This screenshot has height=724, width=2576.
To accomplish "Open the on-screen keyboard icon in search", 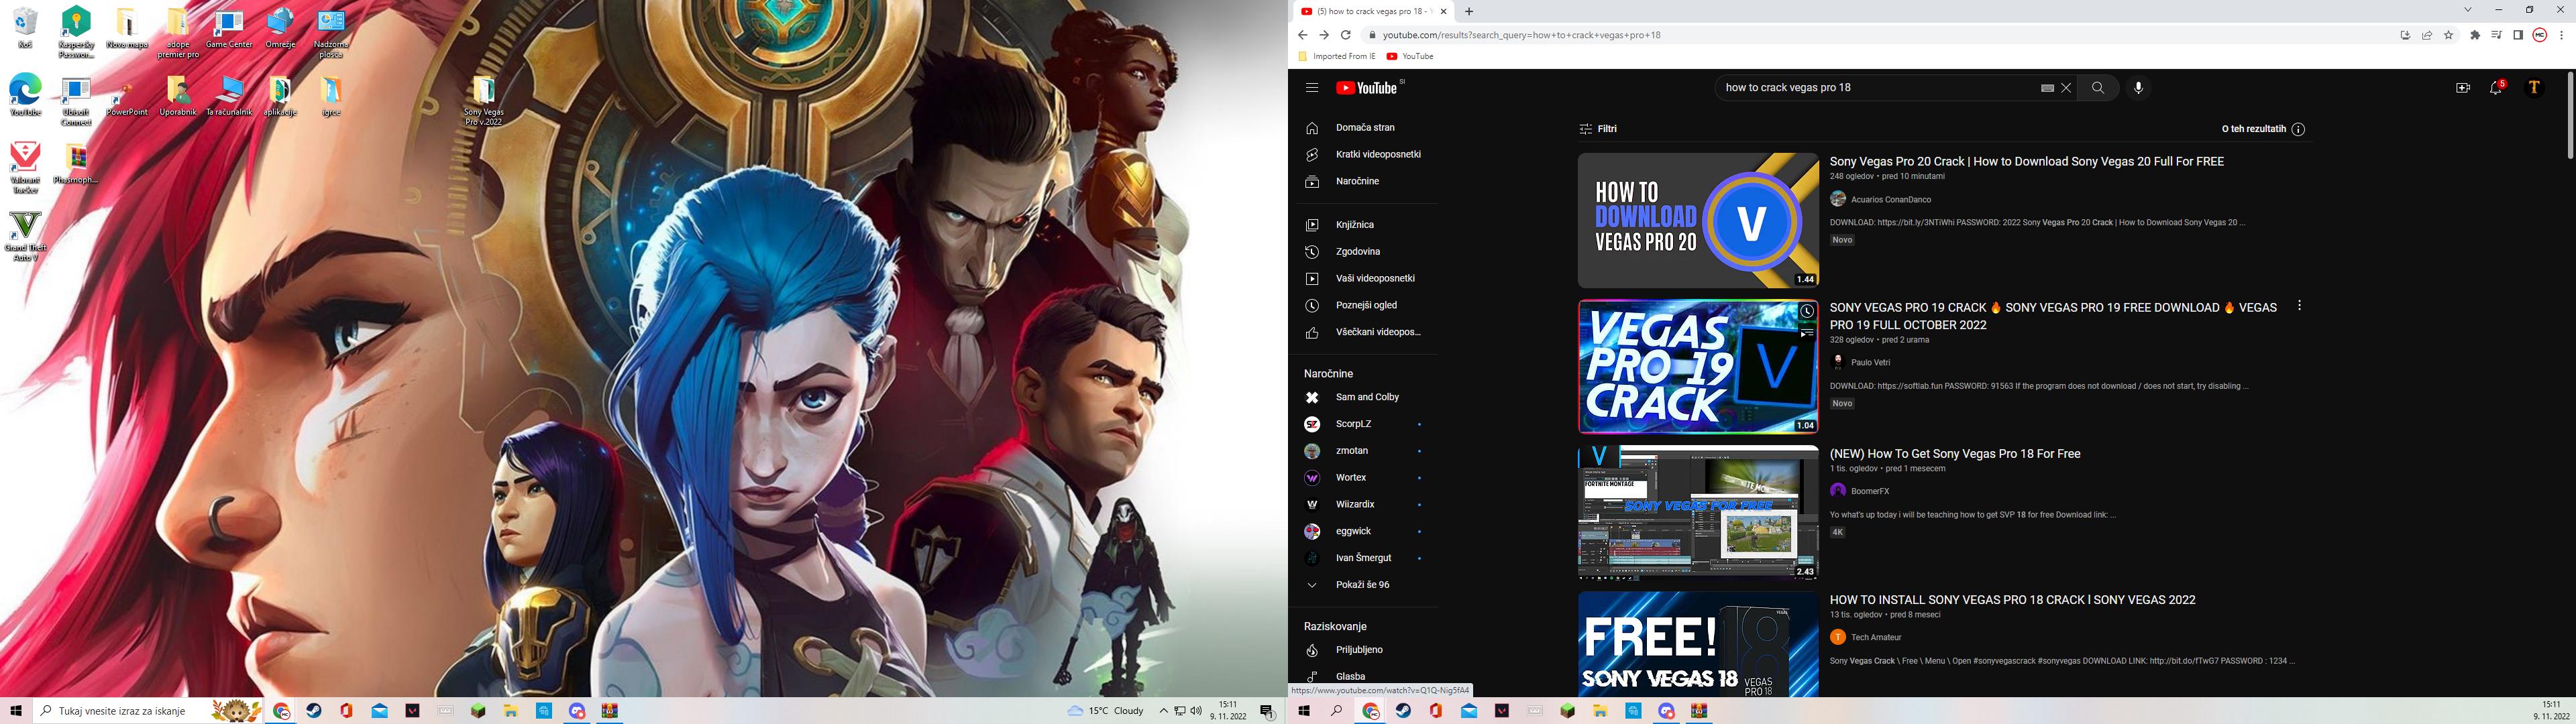I will pos(2047,88).
